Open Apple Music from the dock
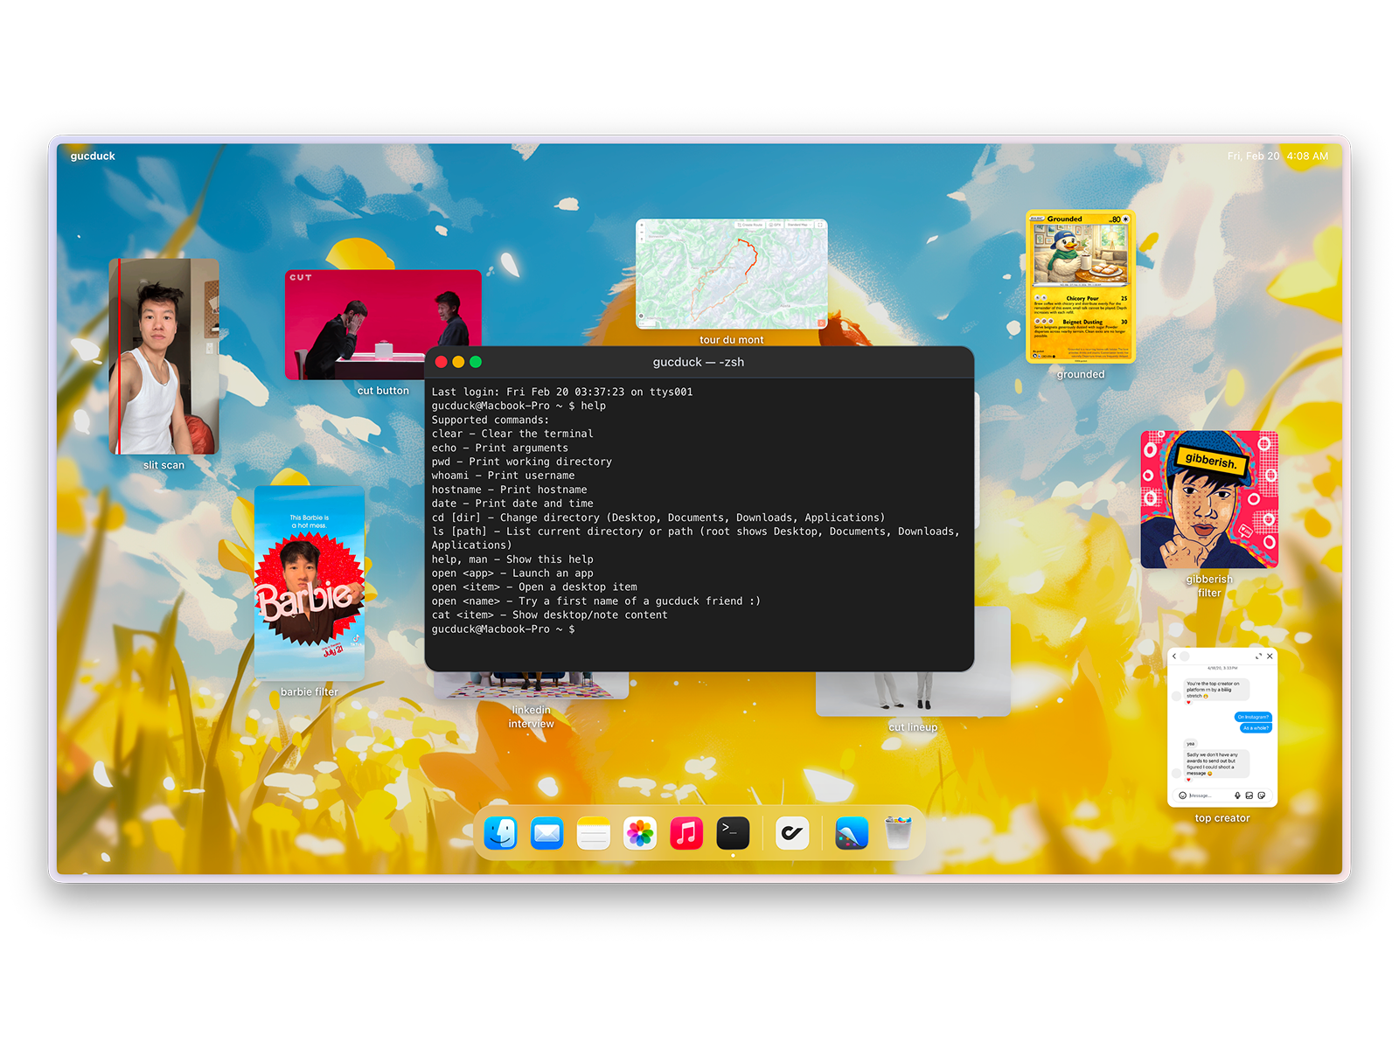 pyautogui.click(x=686, y=833)
